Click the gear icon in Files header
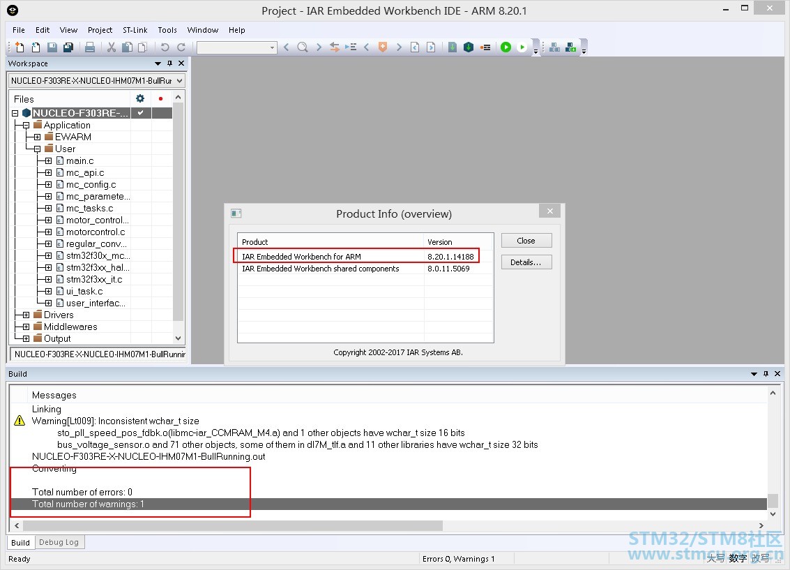Viewport: 790px width, 570px height. 140,99
